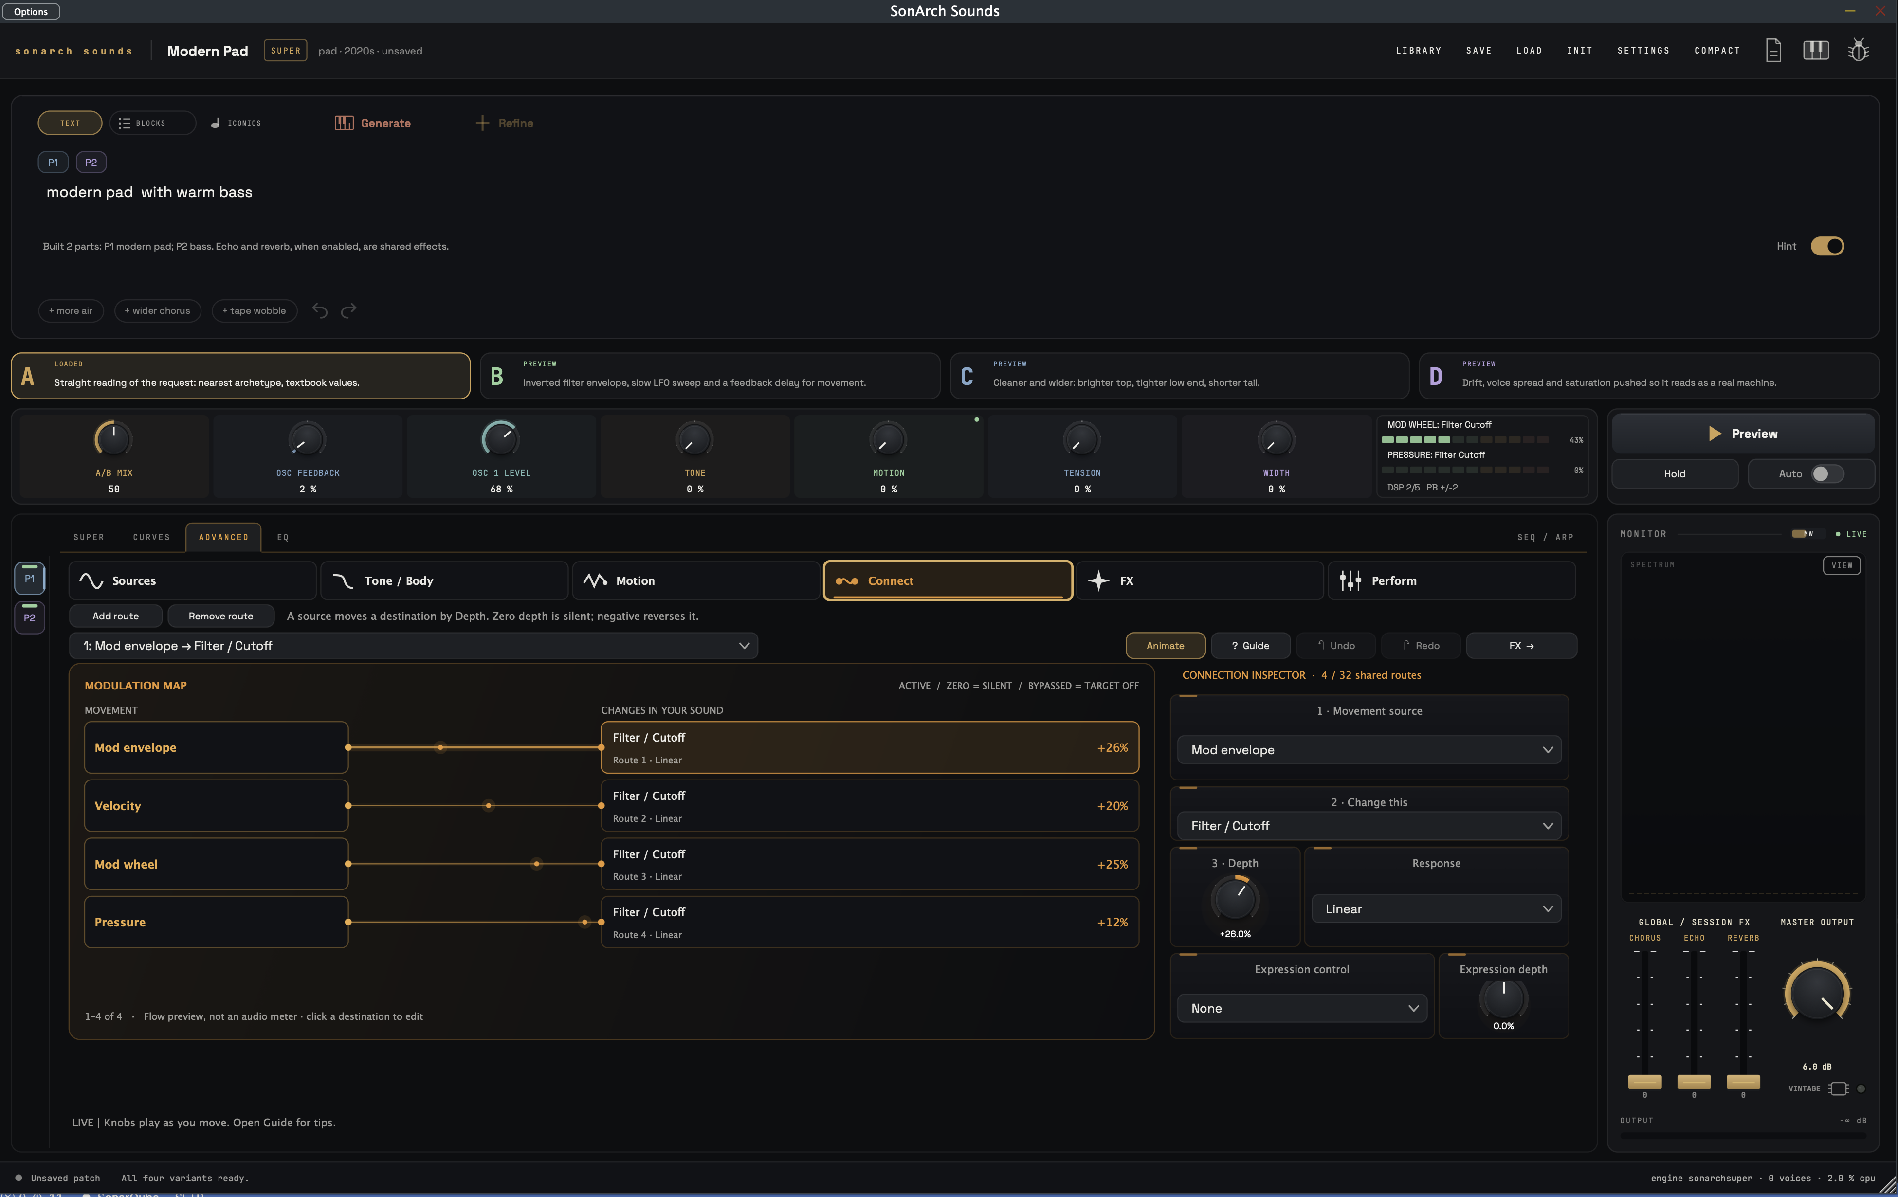The height and width of the screenshot is (1197, 1898).
Task: Click the Tone / Body filter curve icon
Action: click(343, 581)
